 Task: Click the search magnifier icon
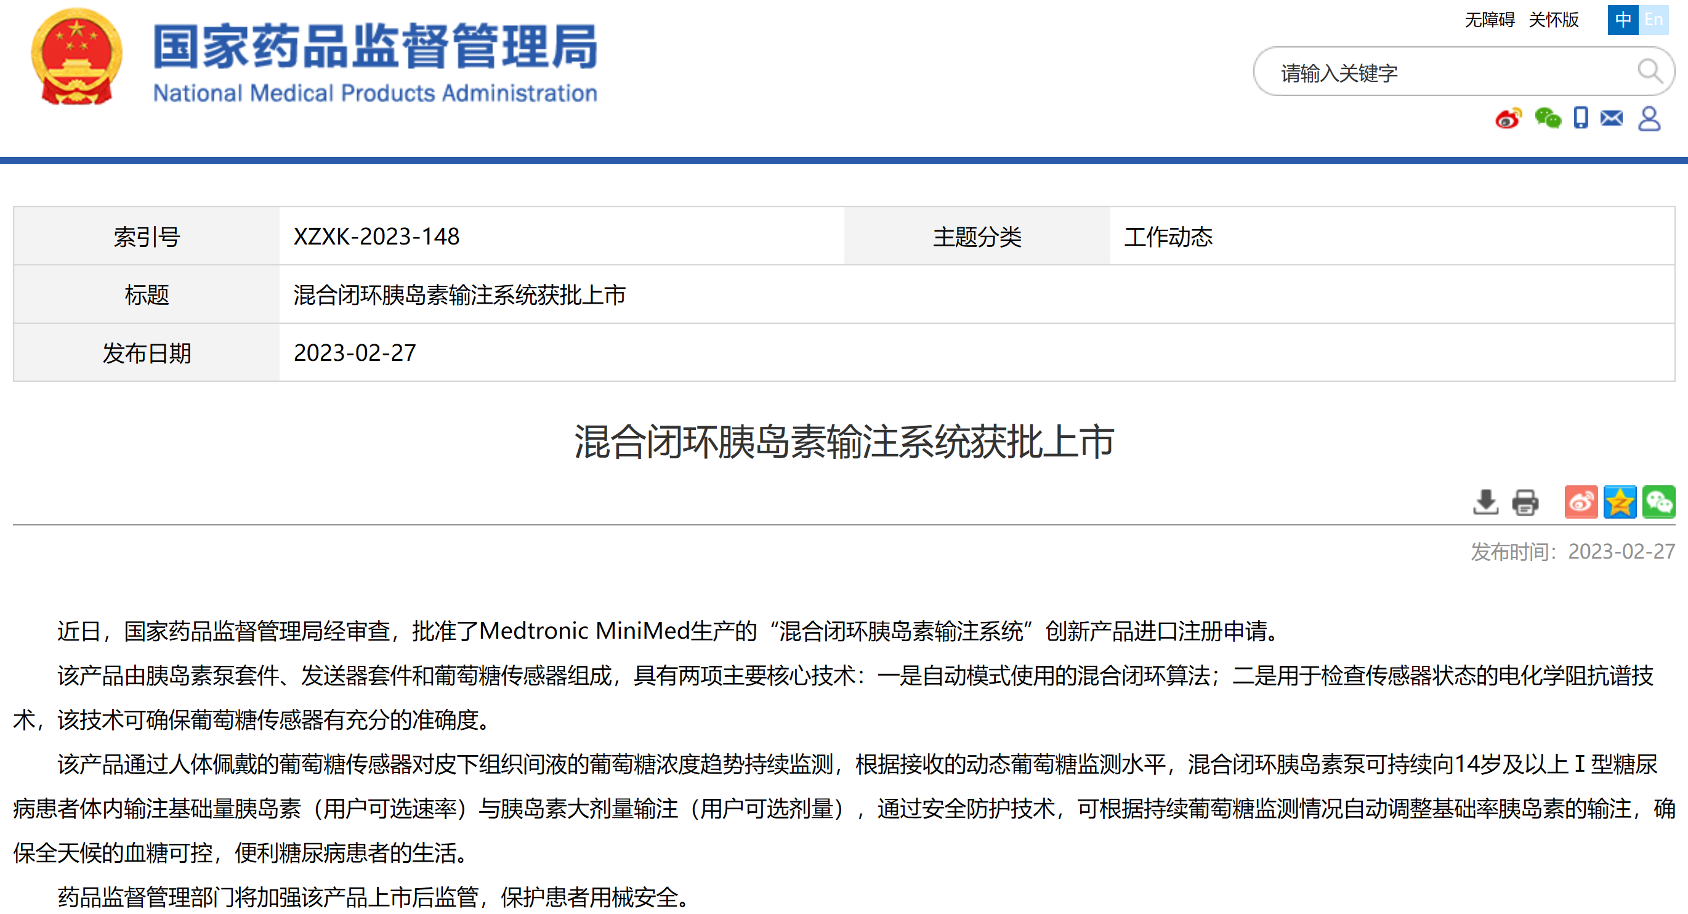coord(1649,71)
